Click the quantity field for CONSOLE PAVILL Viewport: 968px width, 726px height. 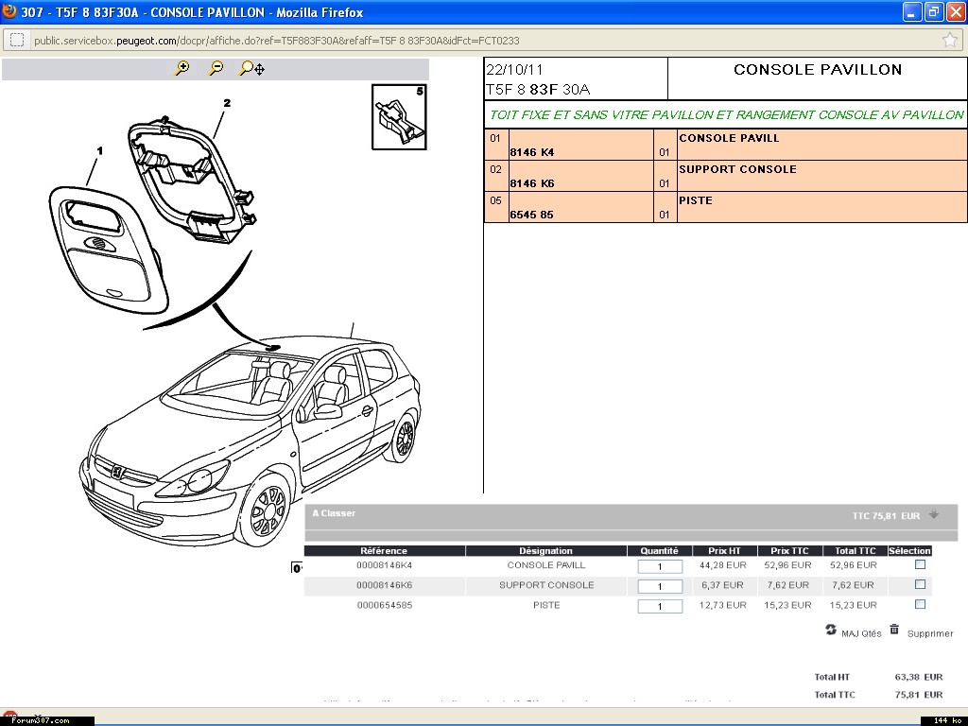(x=660, y=566)
